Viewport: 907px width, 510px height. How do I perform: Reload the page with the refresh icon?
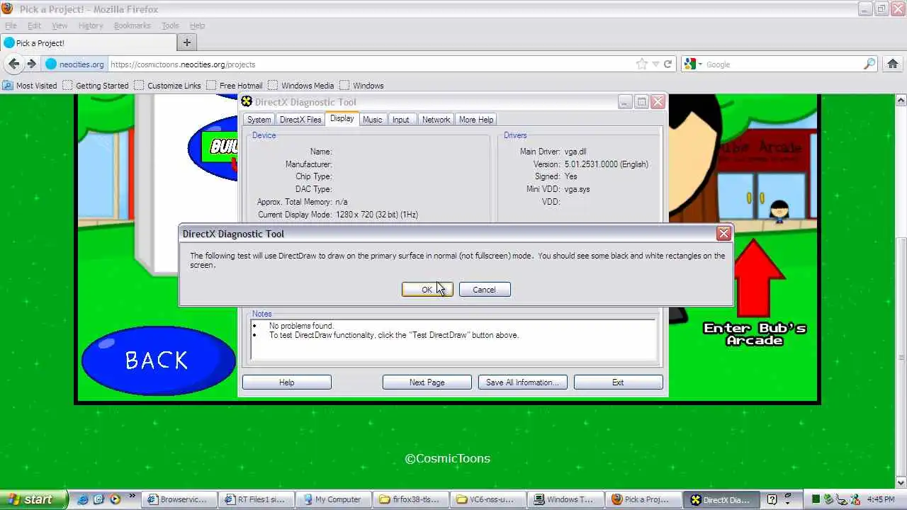[x=667, y=64]
